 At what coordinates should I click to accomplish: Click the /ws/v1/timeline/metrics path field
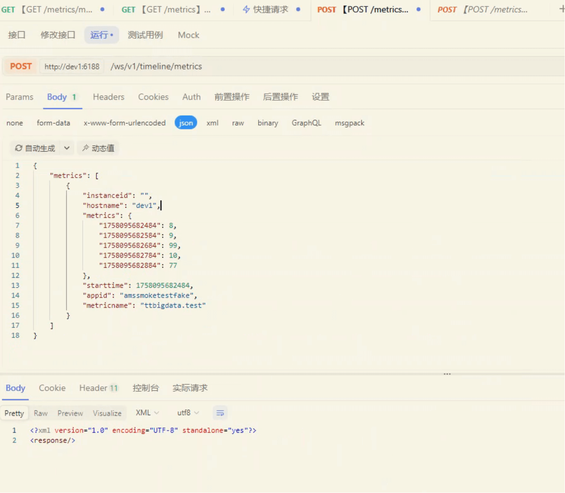click(x=156, y=66)
